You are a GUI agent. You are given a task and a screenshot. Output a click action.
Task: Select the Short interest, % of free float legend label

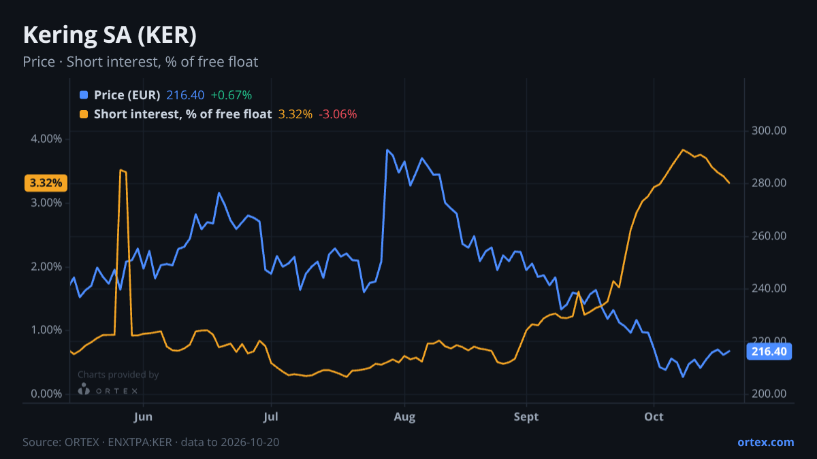click(x=182, y=114)
